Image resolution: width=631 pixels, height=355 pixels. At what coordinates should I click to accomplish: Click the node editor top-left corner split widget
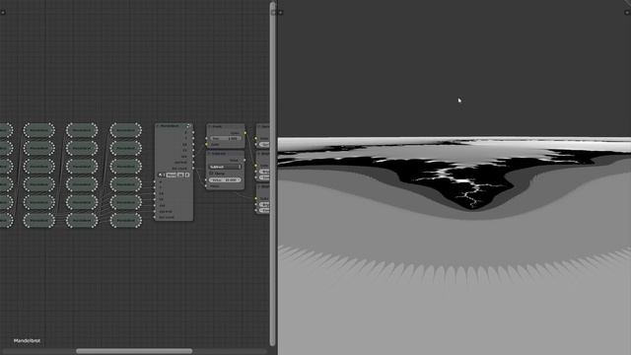2,13
